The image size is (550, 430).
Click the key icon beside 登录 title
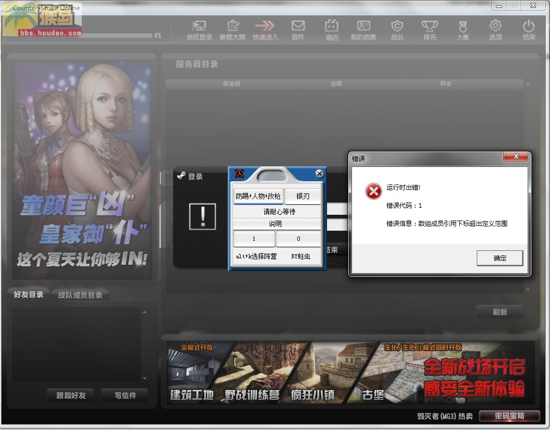pyautogui.click(x=181, y=175)
